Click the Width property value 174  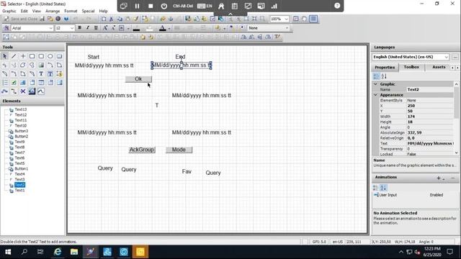click(430, 117)
